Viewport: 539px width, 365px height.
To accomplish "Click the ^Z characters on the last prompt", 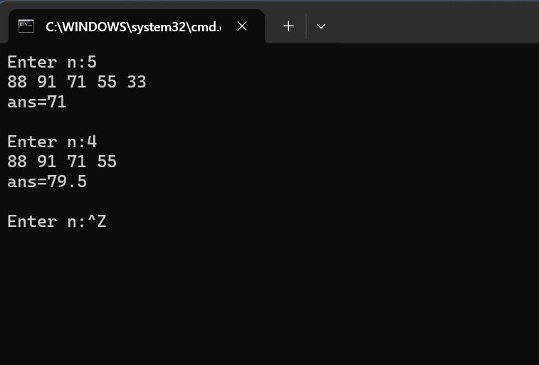I will coord(98,221).
